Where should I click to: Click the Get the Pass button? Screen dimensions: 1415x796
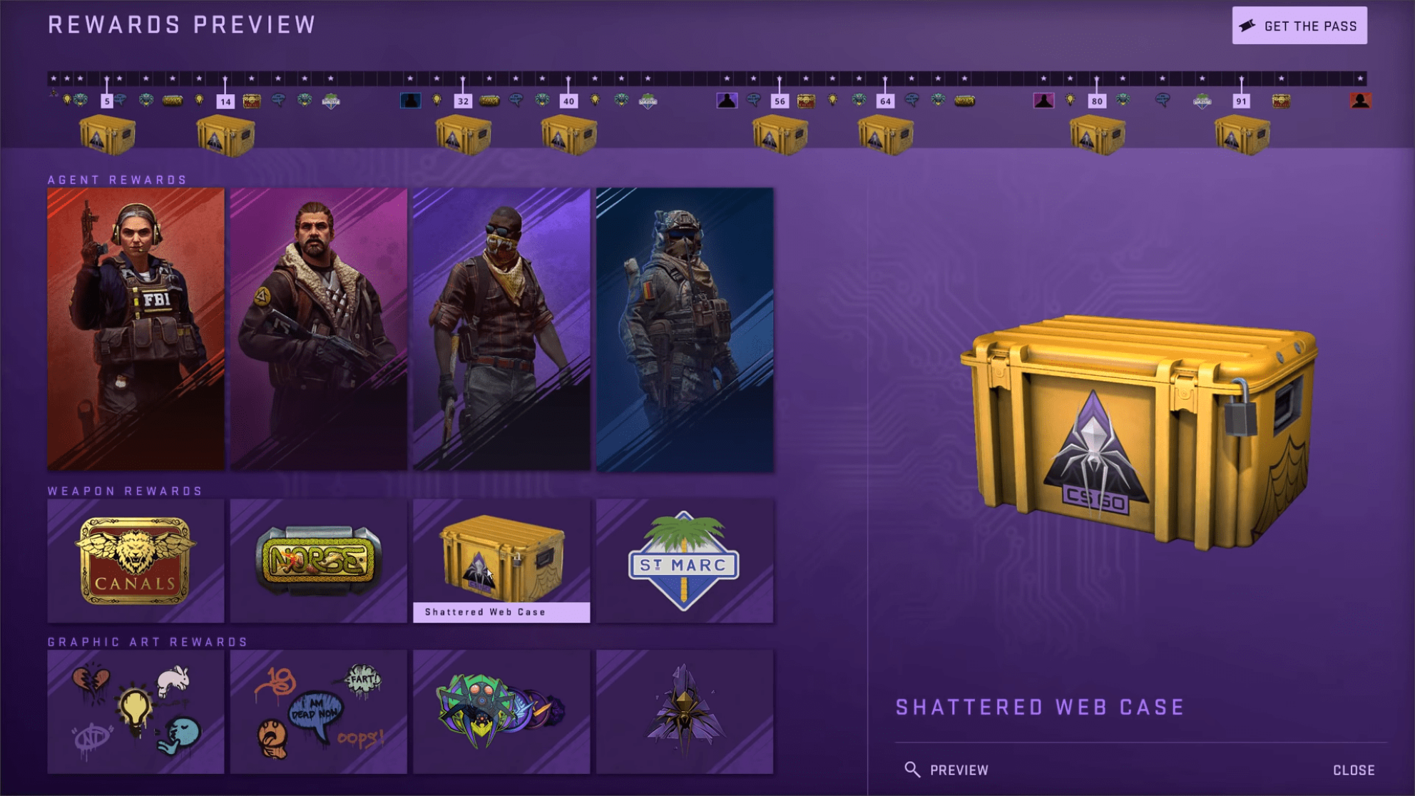(x=1299, y=26)
